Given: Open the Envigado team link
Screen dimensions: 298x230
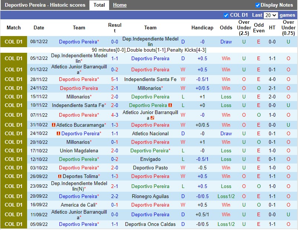Looking at the screenshot, I should coord(150,159).
